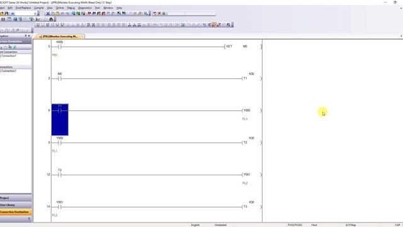Click the Unlabeled status bar entry
Viewport: 403px width, 227px height.
(x=220, y=225)
